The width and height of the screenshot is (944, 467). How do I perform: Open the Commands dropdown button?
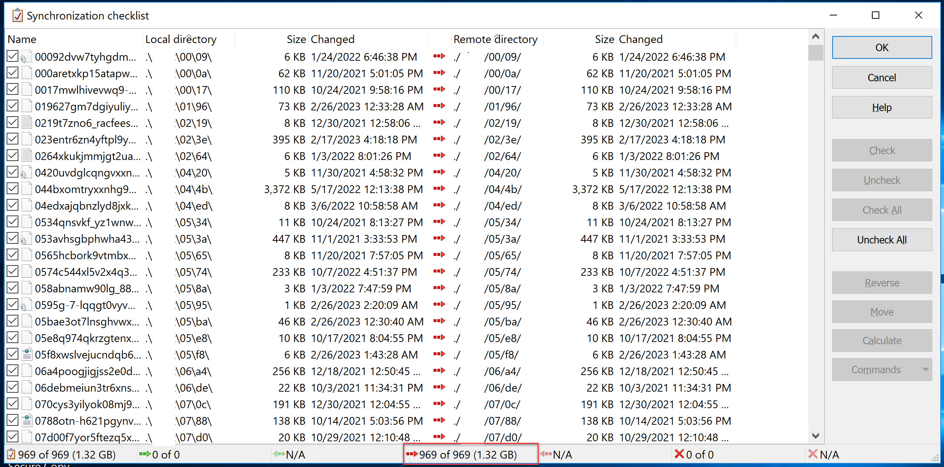click(x=881, y=370)
